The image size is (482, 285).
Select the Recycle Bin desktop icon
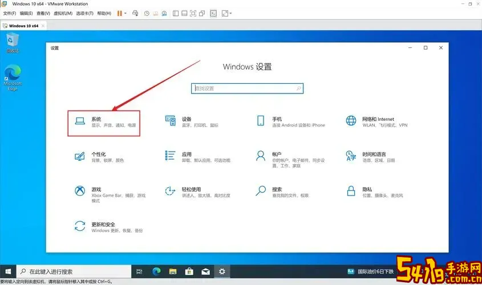13,43
